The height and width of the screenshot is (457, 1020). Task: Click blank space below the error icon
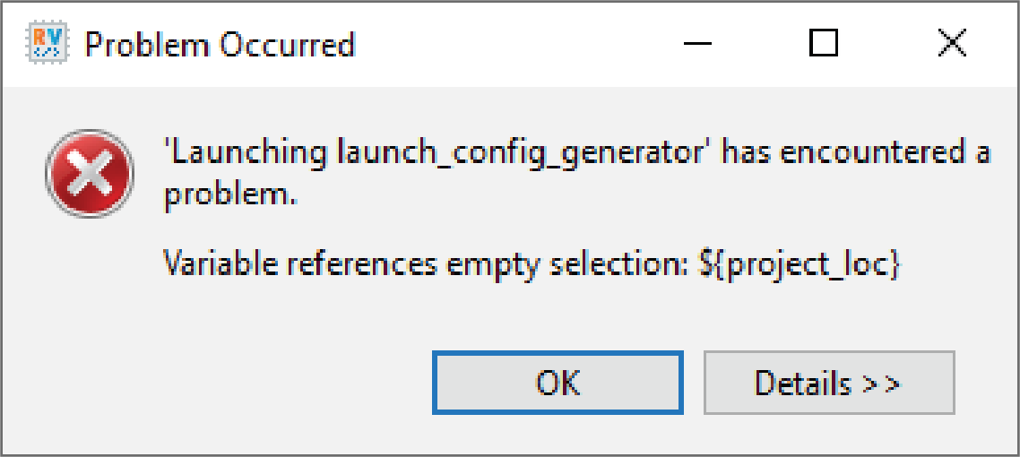(90, 296)
